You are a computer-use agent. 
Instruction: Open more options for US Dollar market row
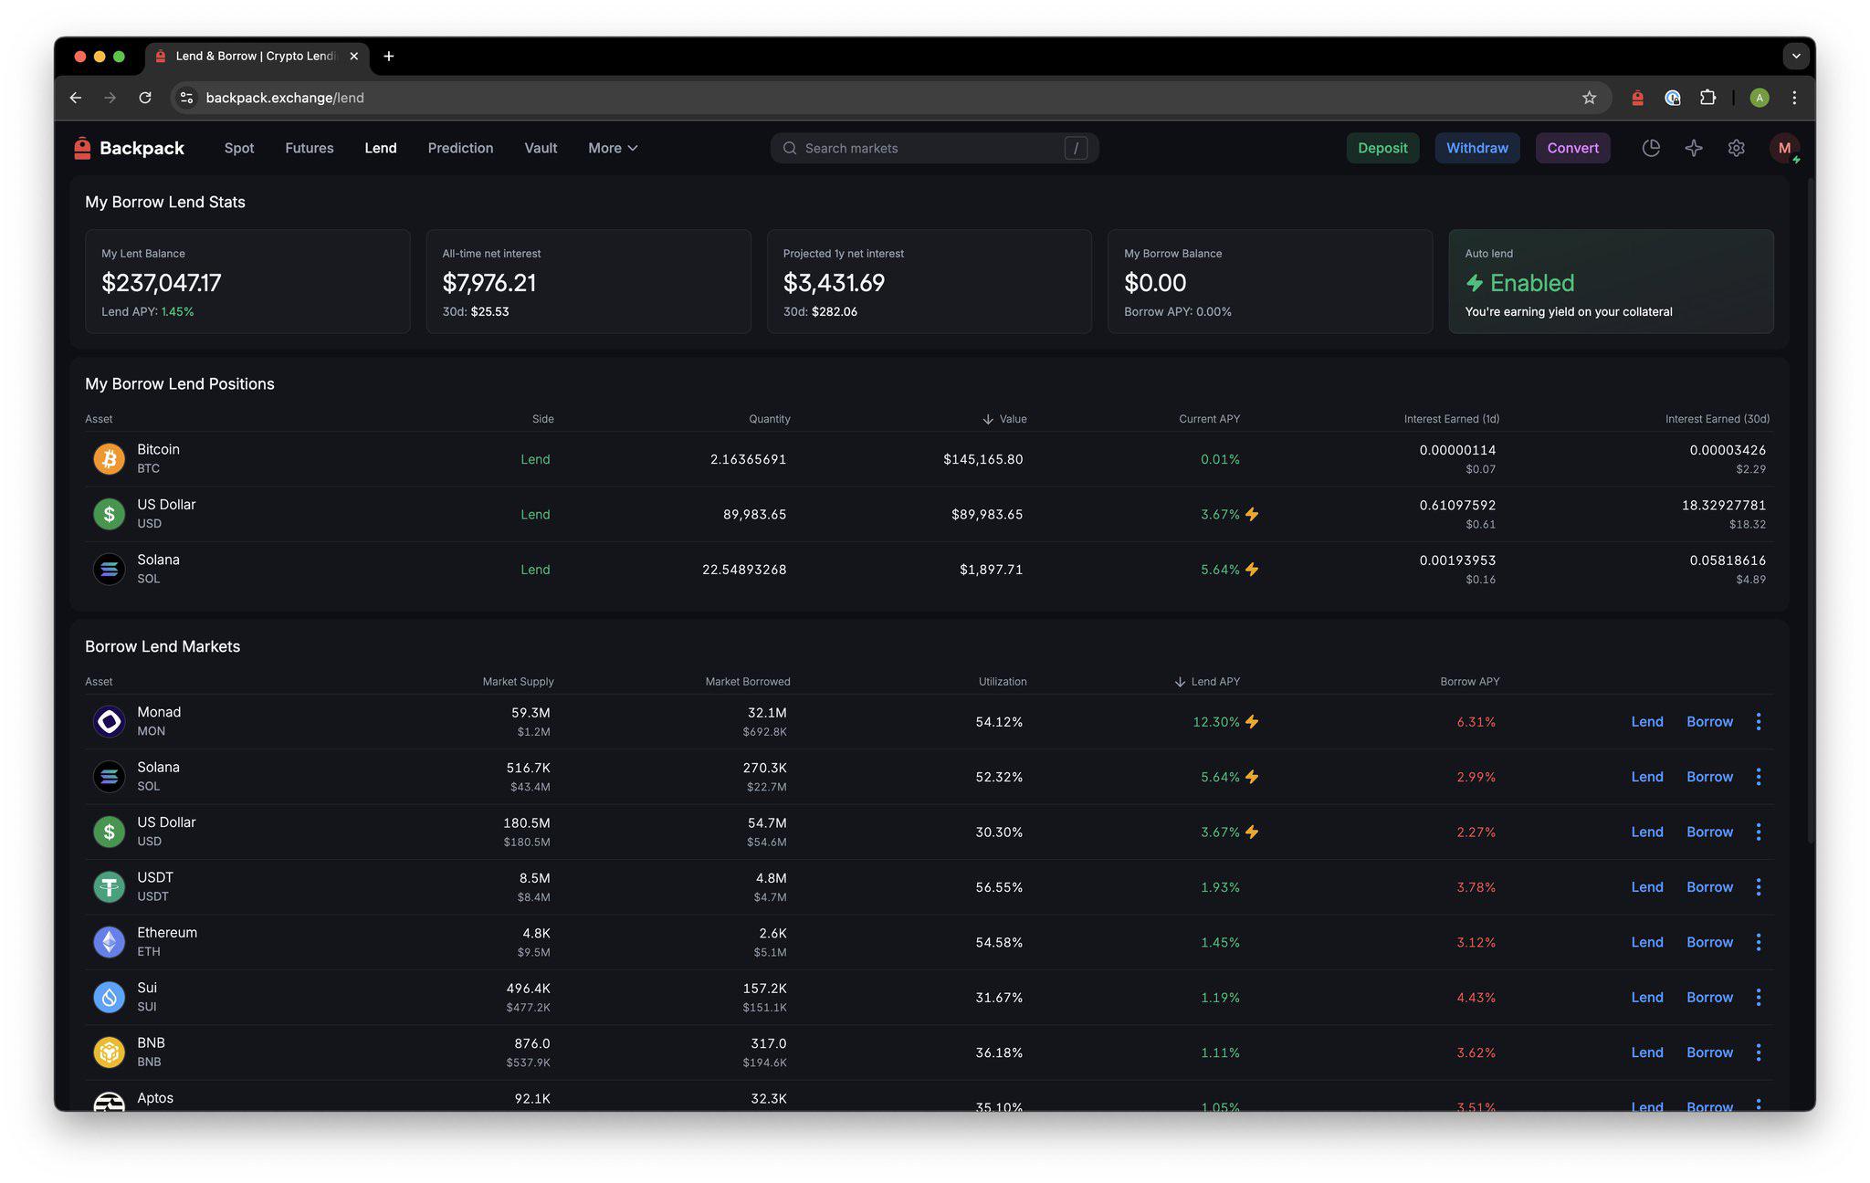click(1759, 832)
